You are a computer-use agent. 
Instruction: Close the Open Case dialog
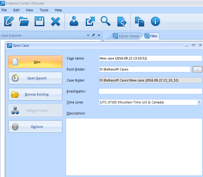click(200, 45)
